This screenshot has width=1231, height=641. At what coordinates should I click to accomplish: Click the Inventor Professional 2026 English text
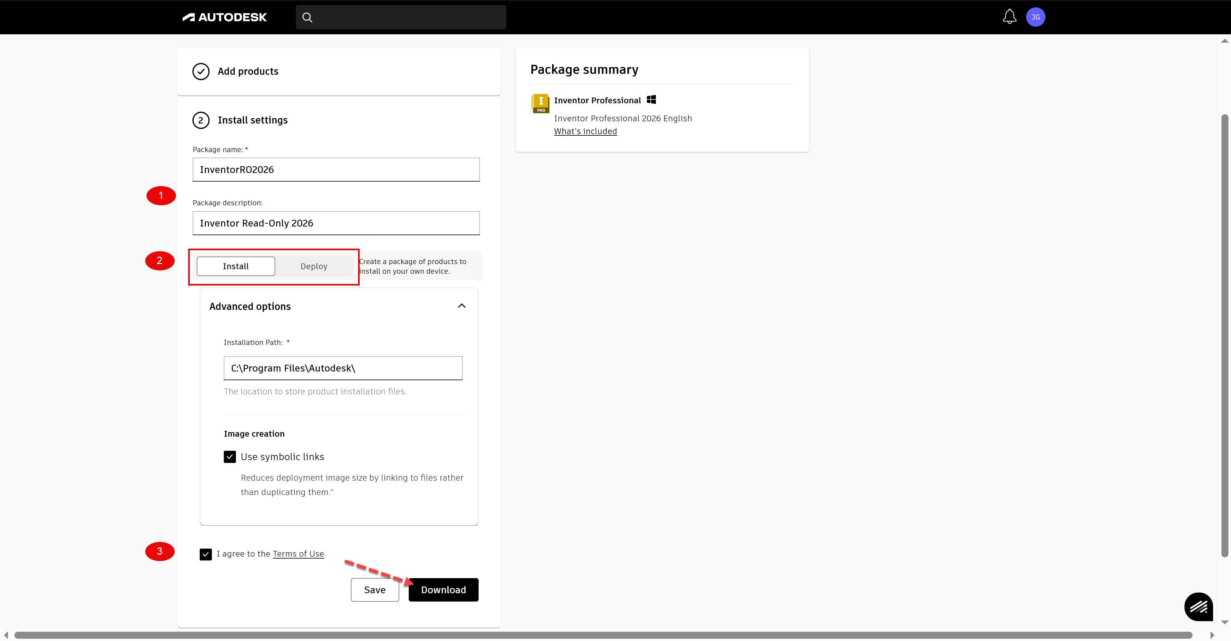[x=623, y=118]
